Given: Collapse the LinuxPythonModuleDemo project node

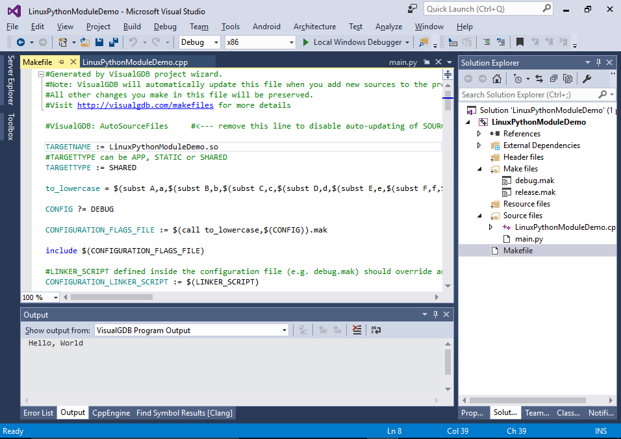Looking at the screenshot, I should point(468,122).
